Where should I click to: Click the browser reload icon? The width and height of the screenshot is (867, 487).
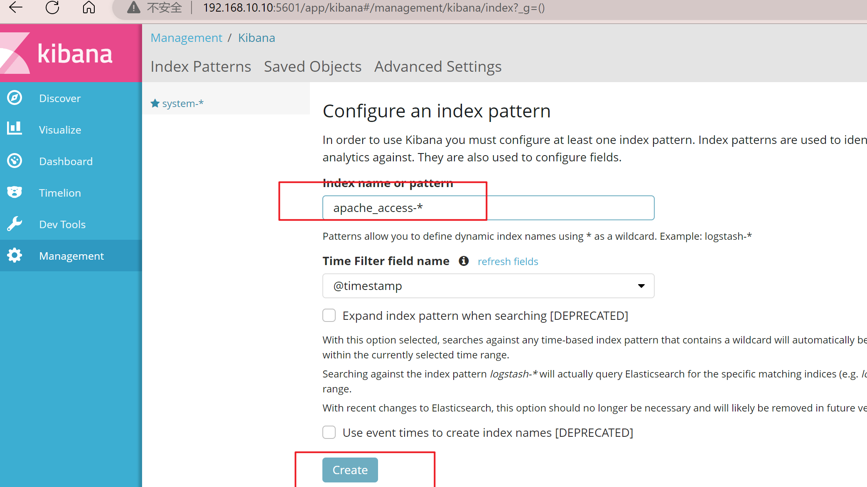click(52, 7)
